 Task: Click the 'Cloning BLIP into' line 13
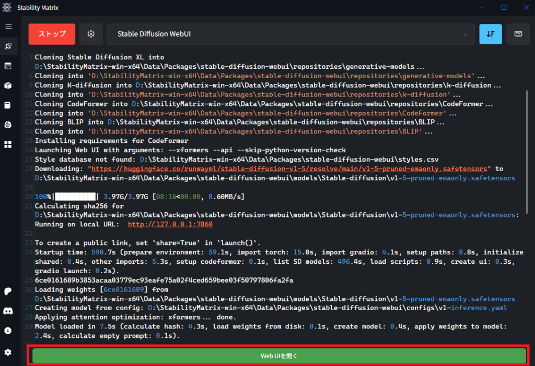click(x=239, y=122)
